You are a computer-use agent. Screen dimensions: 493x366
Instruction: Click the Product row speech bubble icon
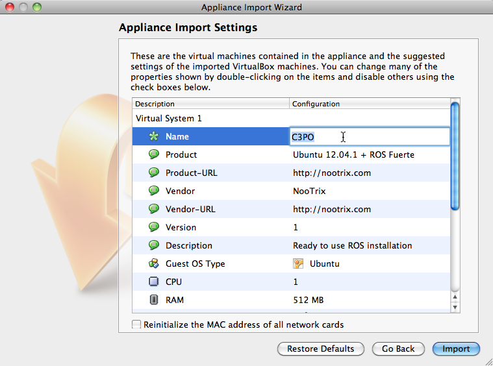tap(154, 154)
